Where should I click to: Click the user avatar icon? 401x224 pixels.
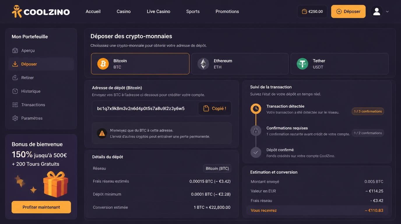[x=377, y=11]
